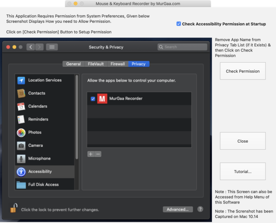
Task: Uncheck the MurGaa Recorder checkbox
Action: tap(93, 99)
